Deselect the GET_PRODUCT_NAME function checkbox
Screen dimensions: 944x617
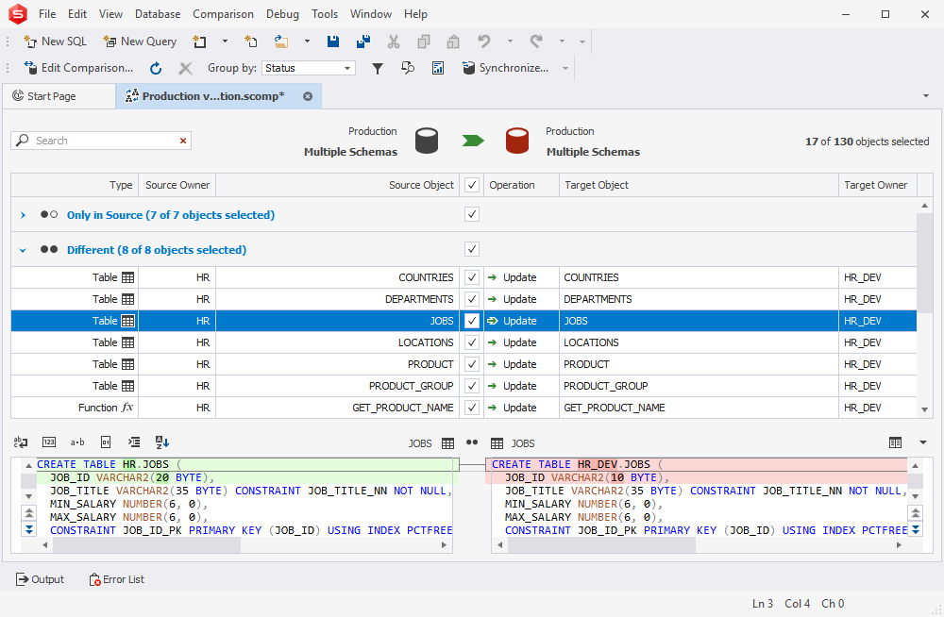471,408
